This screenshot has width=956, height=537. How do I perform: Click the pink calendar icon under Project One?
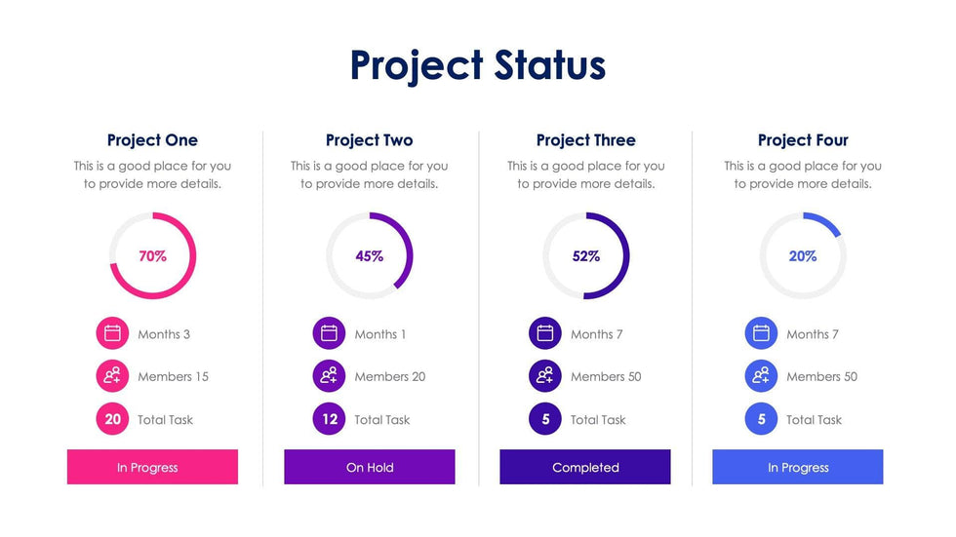tap(112, 333)
